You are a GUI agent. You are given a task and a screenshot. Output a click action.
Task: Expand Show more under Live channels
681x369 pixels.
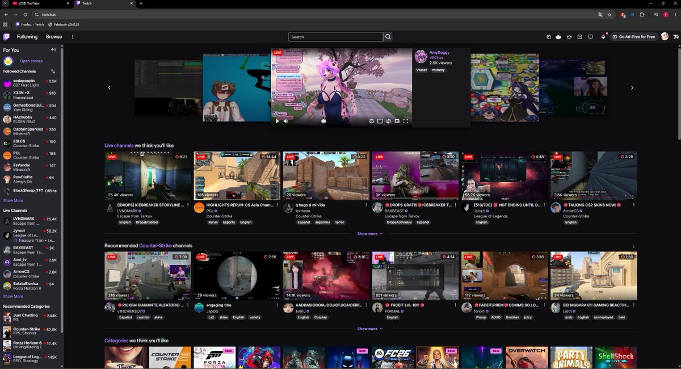370,234
